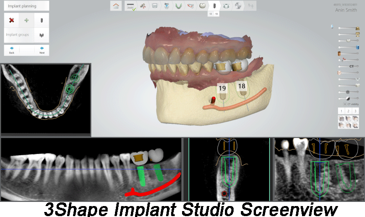The image size is (365, 217).
Task: Adjust the brown cylinder visibility slider
Action: 349,53
